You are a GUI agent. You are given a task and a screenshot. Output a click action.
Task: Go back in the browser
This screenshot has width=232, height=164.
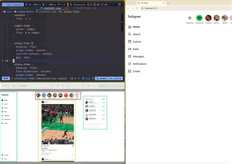(x=128, y=8)
